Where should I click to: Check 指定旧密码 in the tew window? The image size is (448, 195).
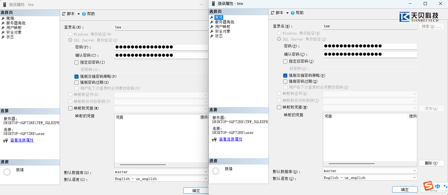click(285, 61)
